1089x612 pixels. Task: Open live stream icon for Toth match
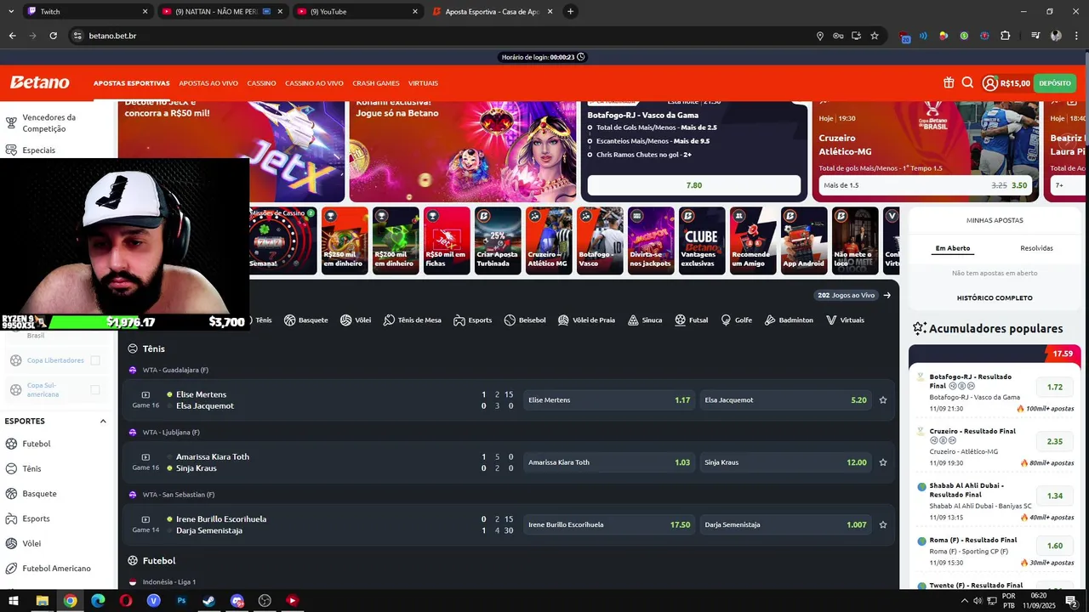145,456
